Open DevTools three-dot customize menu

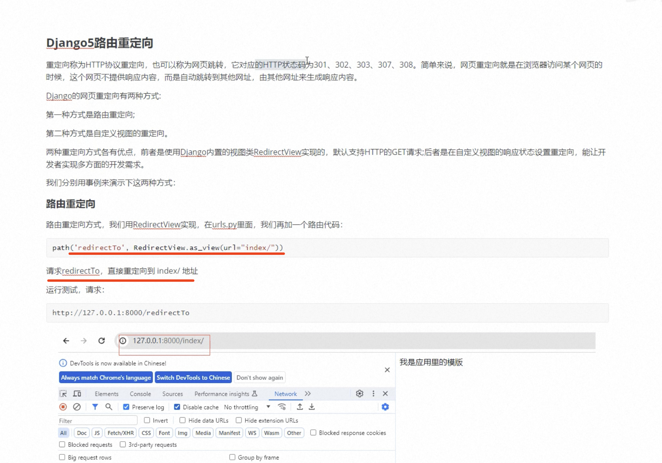point(373,393)
